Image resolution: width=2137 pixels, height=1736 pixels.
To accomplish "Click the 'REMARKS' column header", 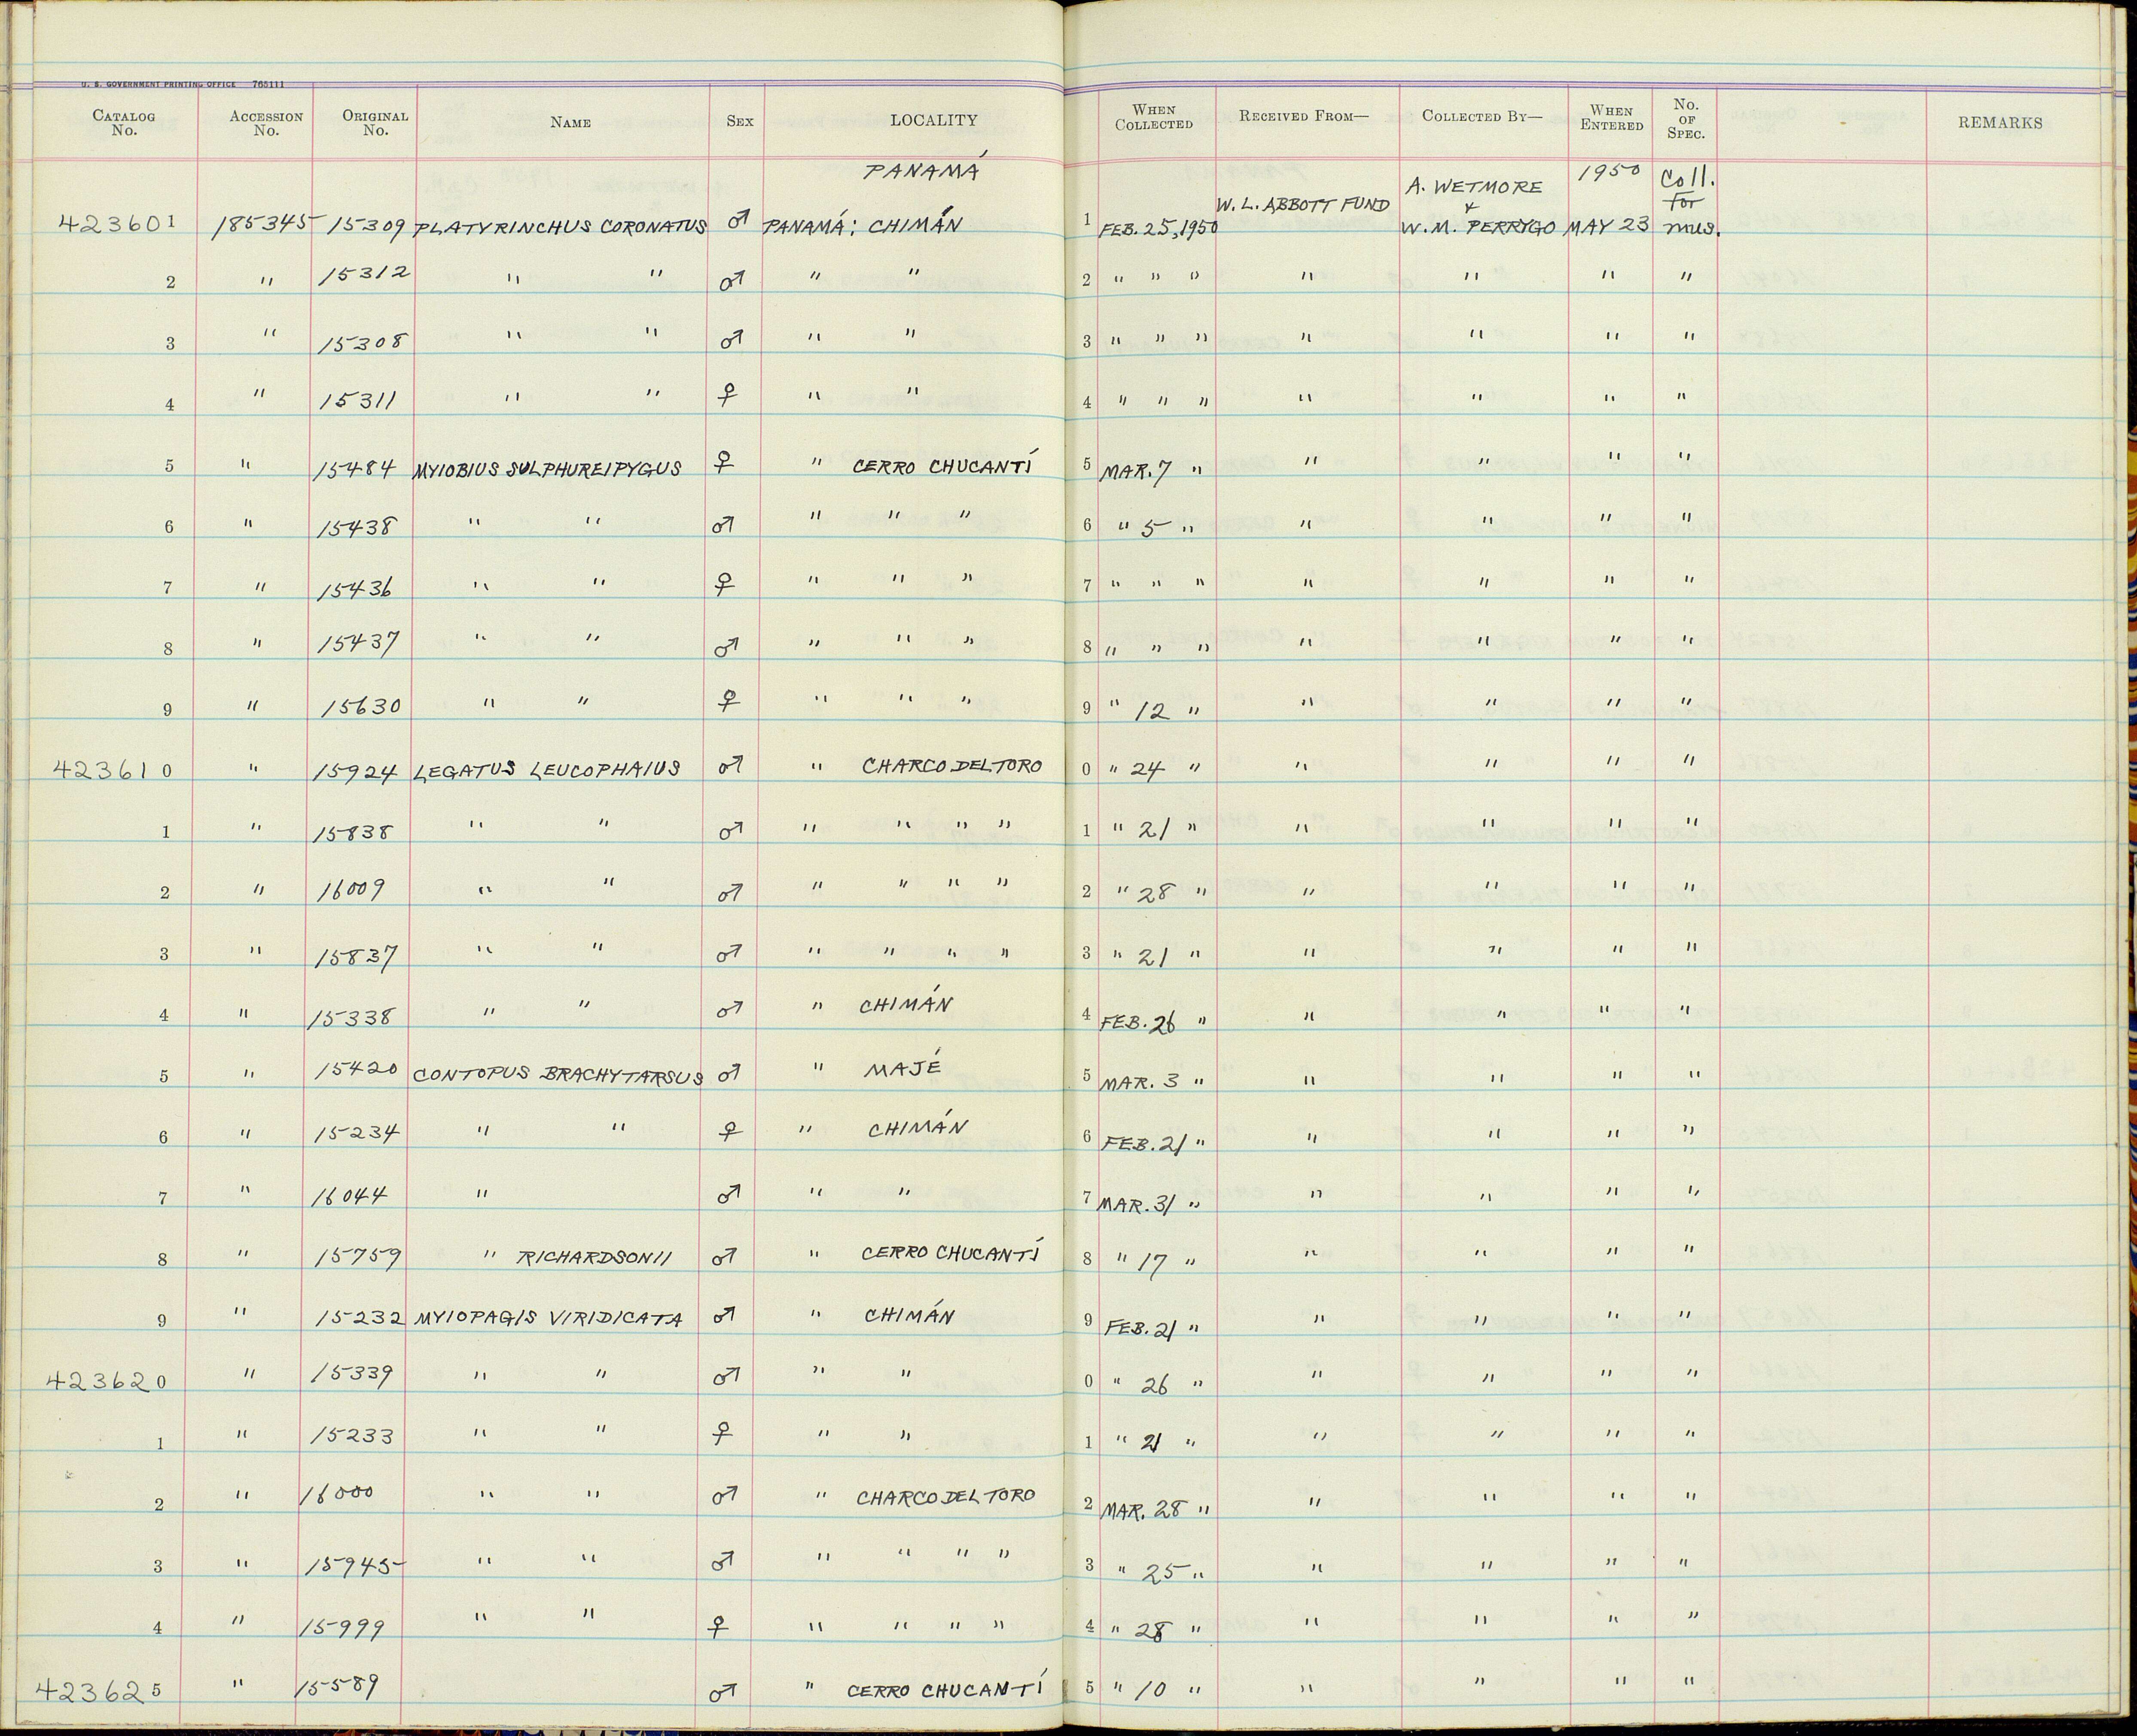I will [2001, 123].
